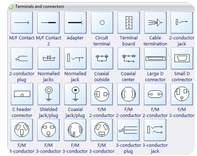Screen dimensions: 197x156
Task: Select the Shielded jack/plug symbol
Action: pyautogui.click(x=49, y=94)
